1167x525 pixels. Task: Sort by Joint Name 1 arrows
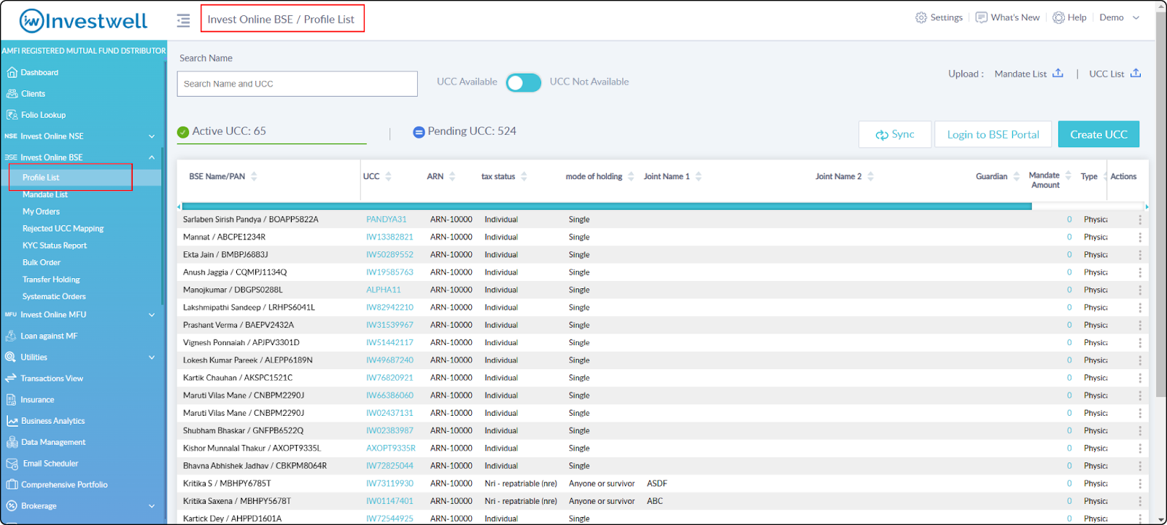tap(698, 176)
